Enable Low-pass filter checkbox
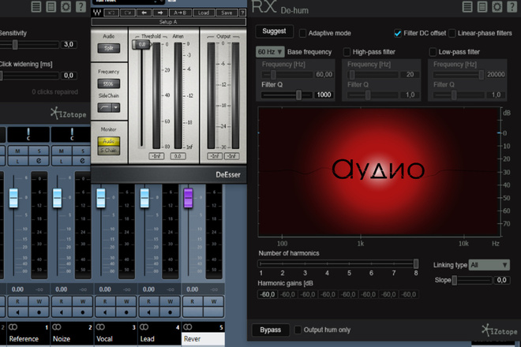This screenshot has height=347, width=521. pyautogui.click(x=433, y=52)
